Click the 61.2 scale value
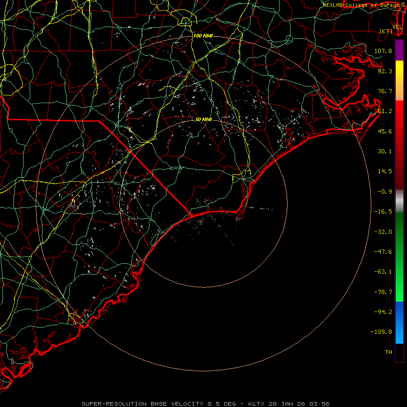The height and width of the screenshot is (407, 407). (x=385, y=111)
